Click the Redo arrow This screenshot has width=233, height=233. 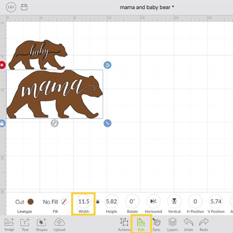click(204, 225)
